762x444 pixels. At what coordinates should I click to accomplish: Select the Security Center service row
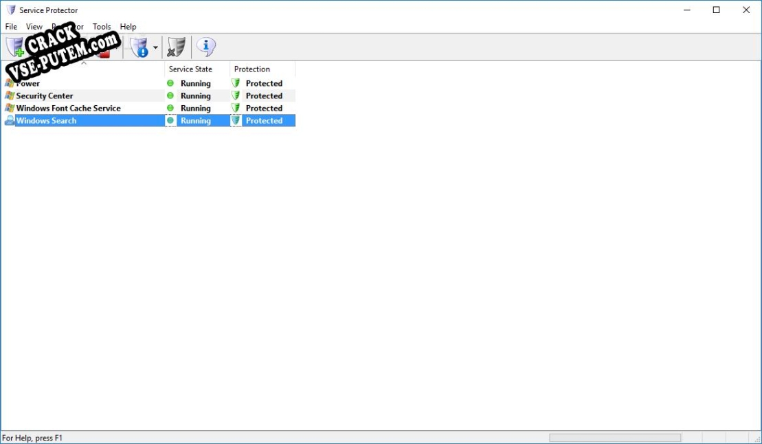149,96
